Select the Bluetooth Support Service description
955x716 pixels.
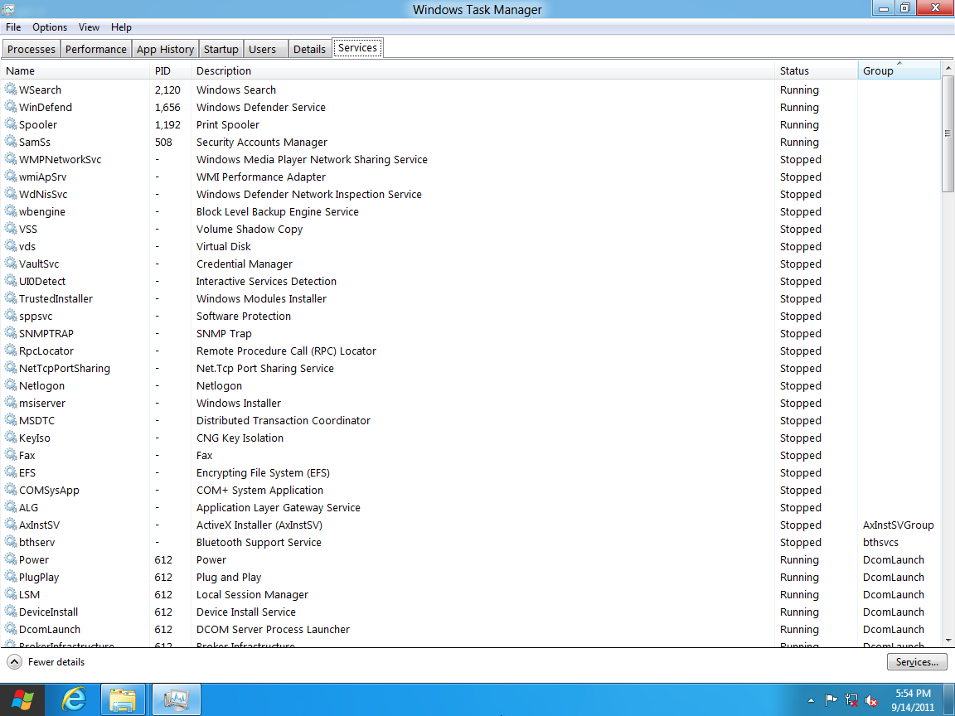point(259,542)
